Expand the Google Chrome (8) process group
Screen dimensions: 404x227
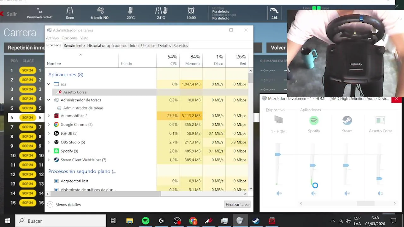49,125
